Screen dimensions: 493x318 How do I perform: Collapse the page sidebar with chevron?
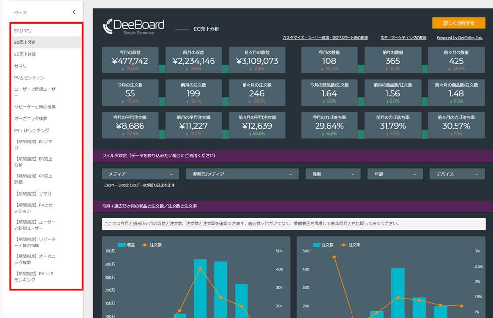pos(74,12)
